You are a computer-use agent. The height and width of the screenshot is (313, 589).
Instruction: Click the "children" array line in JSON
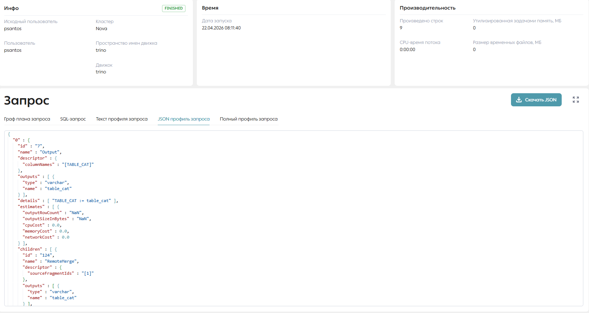(38, 249)
